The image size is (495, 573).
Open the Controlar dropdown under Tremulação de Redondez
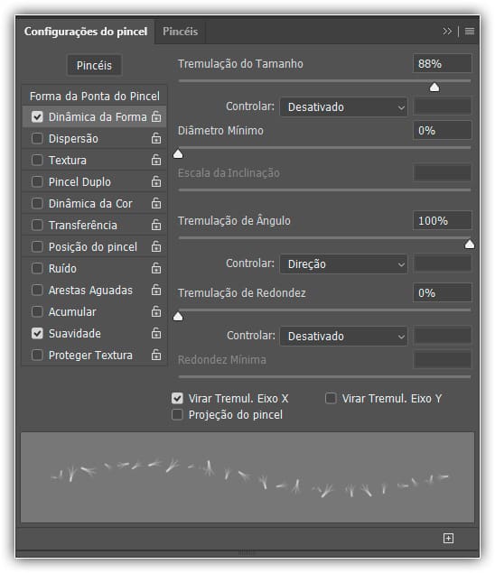click(343, 337)
